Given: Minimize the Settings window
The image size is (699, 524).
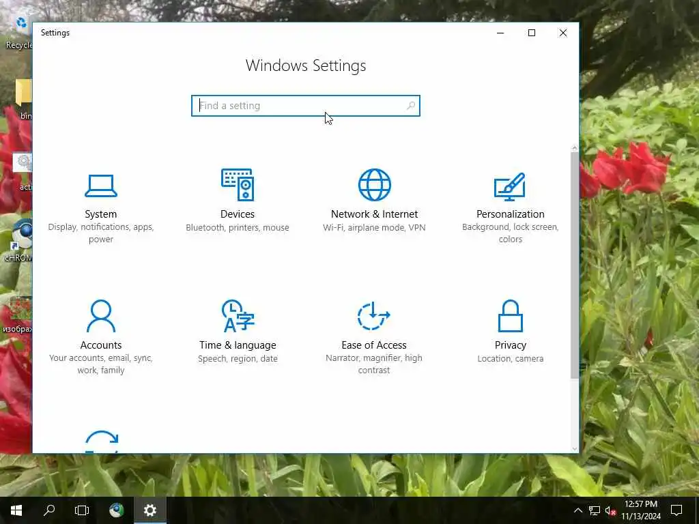Looking at the screenshot, I should [x=500, y=33].
